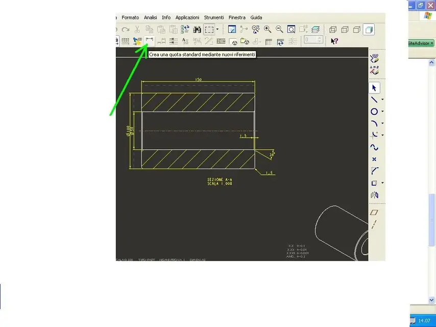Expand the Use Edge tool flyout arrow
The image size is (436, 327).
click(x=382, y=183)
